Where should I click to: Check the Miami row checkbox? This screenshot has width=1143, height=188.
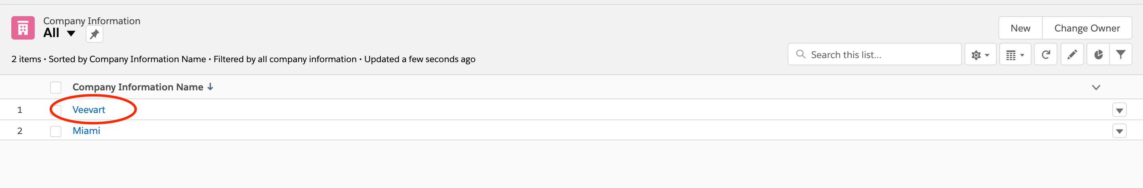coord(56,131)
